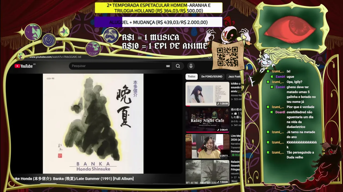Click the 'Rainy Night Cafe' video's Japanese title

[236, 113]
